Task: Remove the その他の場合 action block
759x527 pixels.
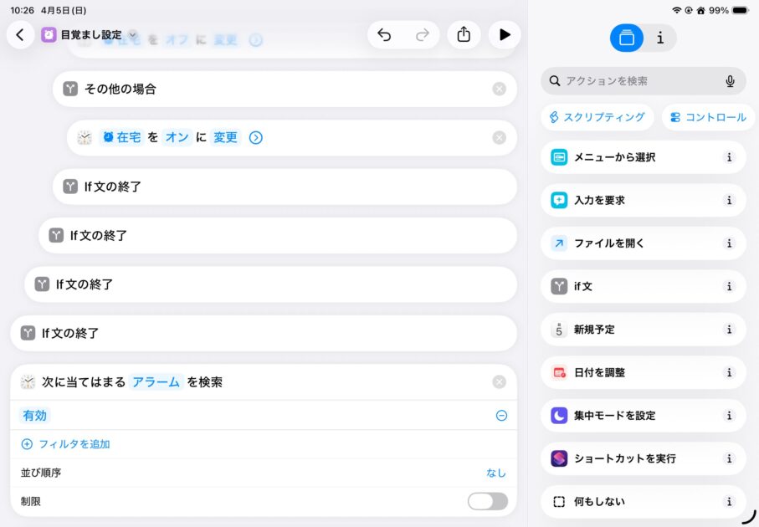Action: (x=499, y=89)
